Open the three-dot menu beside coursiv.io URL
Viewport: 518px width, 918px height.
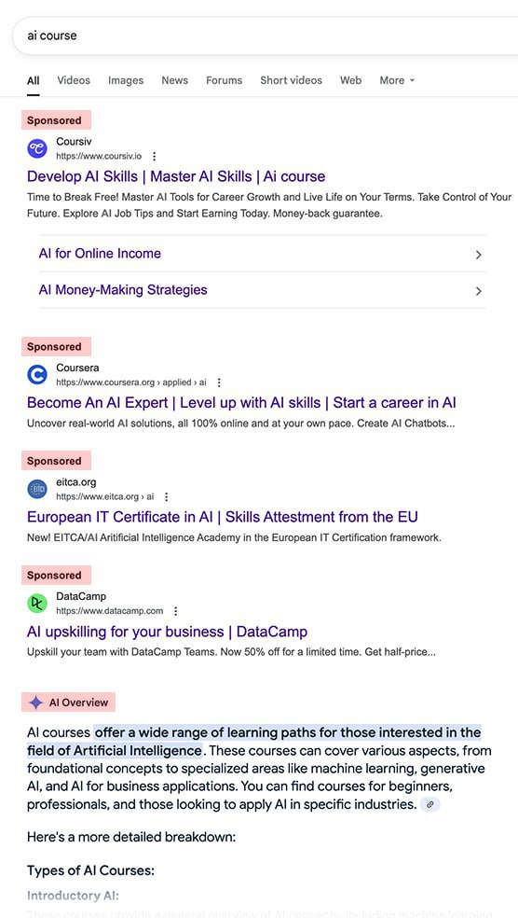point(155,157)
